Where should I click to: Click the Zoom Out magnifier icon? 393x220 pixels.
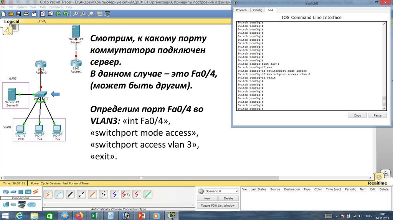click(91, 14)
